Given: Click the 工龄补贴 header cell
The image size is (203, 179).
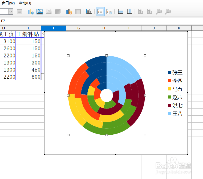Looking at the screenshot, I should click(x=29, y=34).
